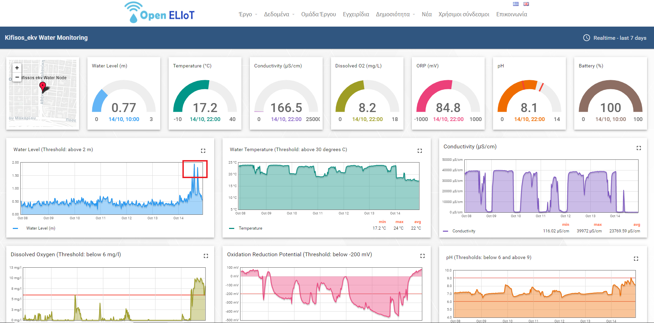Click Water Level gauge timestamp 14/10, 10:00
The image size is (654, 323).
pyautogui.click(x=124, y=119)
